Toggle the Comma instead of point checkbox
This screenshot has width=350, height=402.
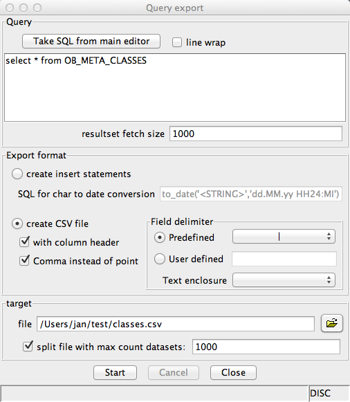coord(24,260)
